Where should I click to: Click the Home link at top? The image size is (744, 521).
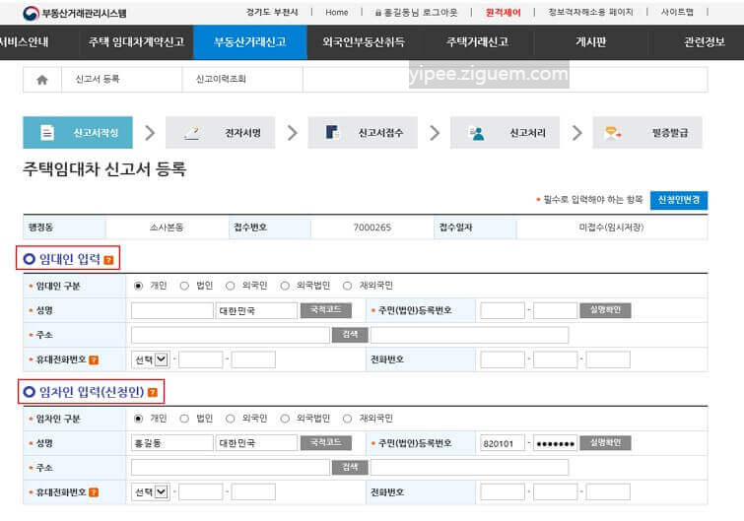coord(337,13)
